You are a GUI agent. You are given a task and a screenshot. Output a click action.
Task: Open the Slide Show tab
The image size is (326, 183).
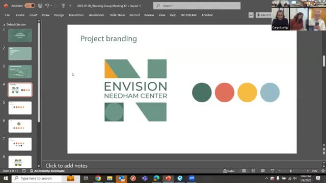(117, 15)
